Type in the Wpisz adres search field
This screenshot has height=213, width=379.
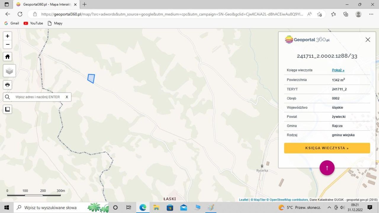click(38, 97)
